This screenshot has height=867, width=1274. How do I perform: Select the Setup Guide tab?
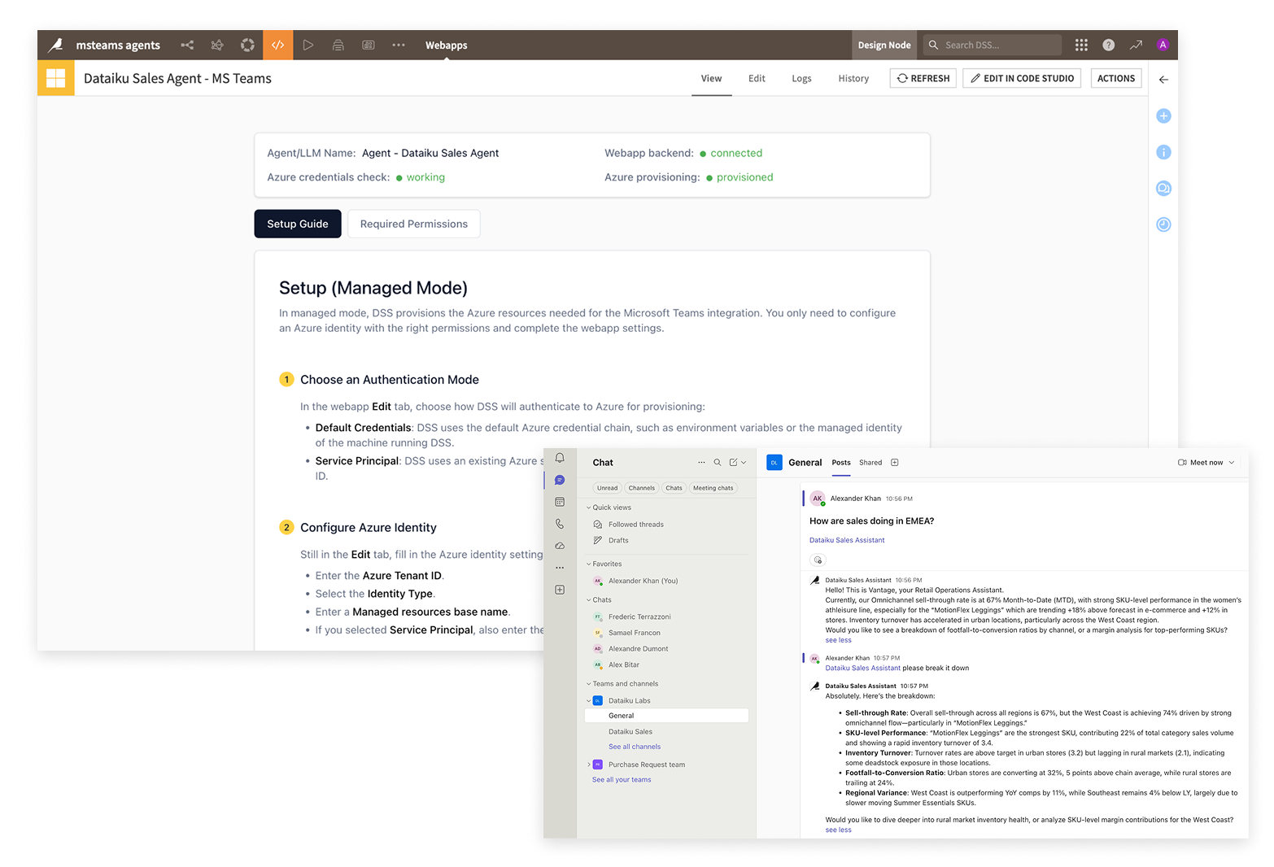tap(298, 224)
